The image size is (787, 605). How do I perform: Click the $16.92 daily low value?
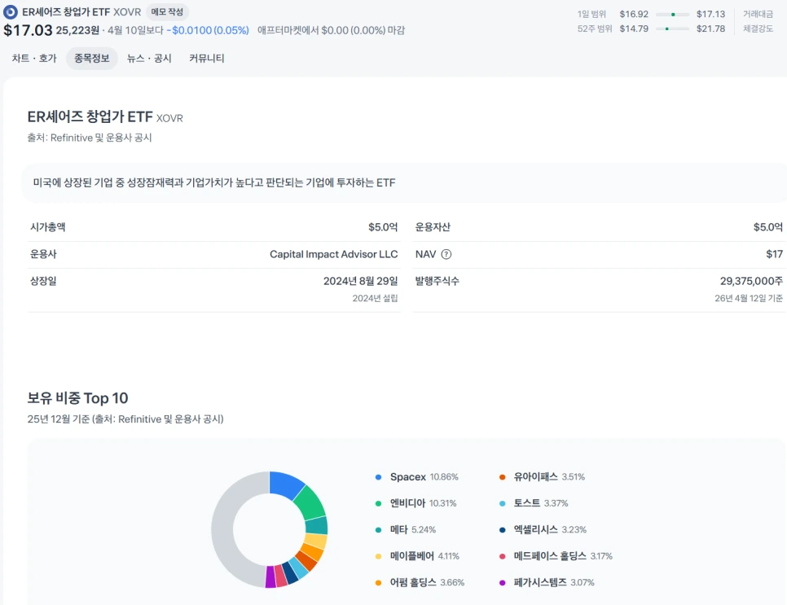click(634, 15)
